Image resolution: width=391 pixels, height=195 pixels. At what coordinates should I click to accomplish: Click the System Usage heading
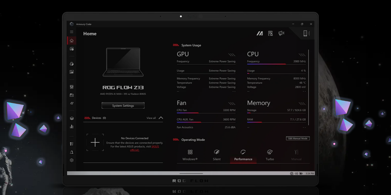click(191, 45)
